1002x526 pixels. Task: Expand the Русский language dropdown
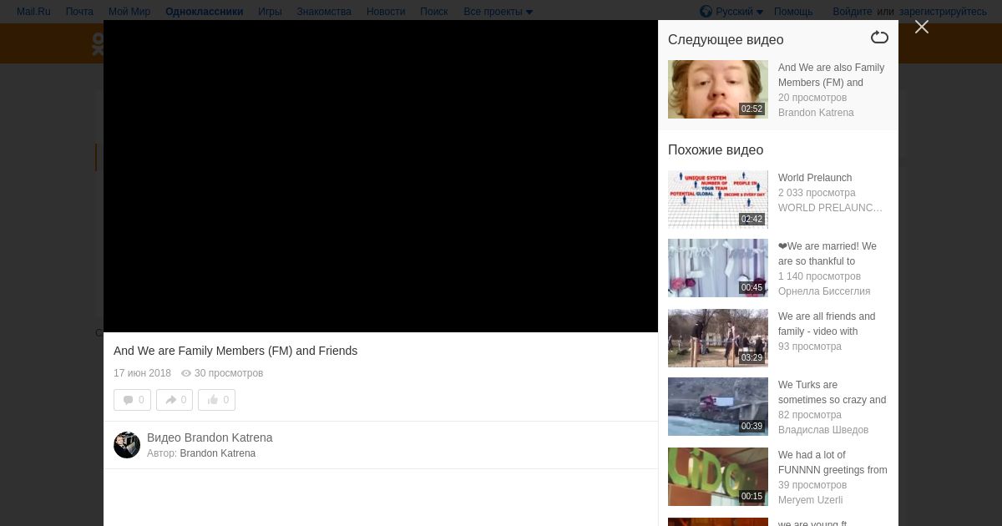[x=739, y=12]
